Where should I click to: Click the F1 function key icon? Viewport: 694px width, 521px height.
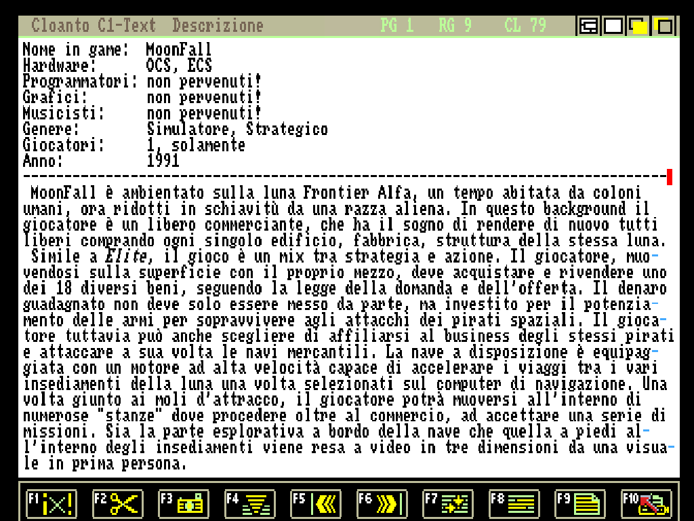(52, 503)
